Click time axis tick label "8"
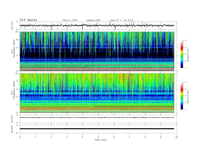This screenshot has height=154, width=199. 145,137
